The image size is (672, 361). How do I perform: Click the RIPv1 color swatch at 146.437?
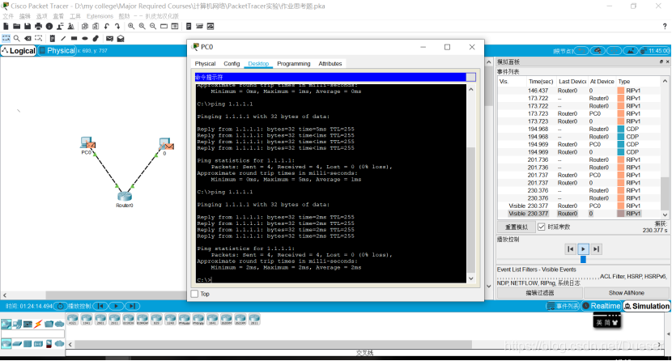620,91
